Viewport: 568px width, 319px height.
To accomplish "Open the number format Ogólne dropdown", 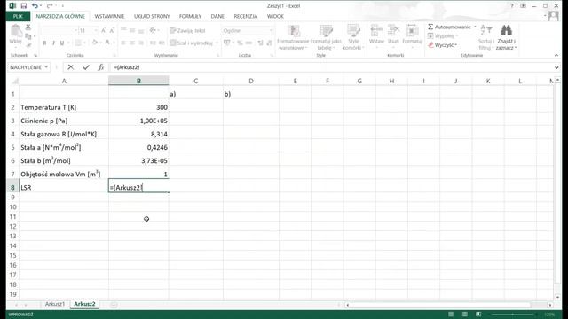I will (271, 31).
